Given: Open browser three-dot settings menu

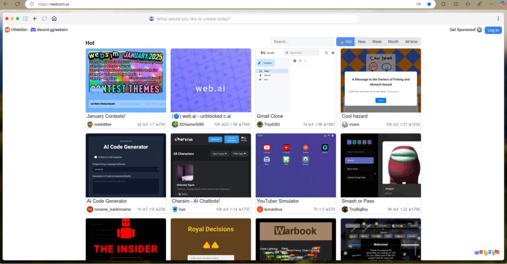Looking at the screenshot, I should point(492,4).
